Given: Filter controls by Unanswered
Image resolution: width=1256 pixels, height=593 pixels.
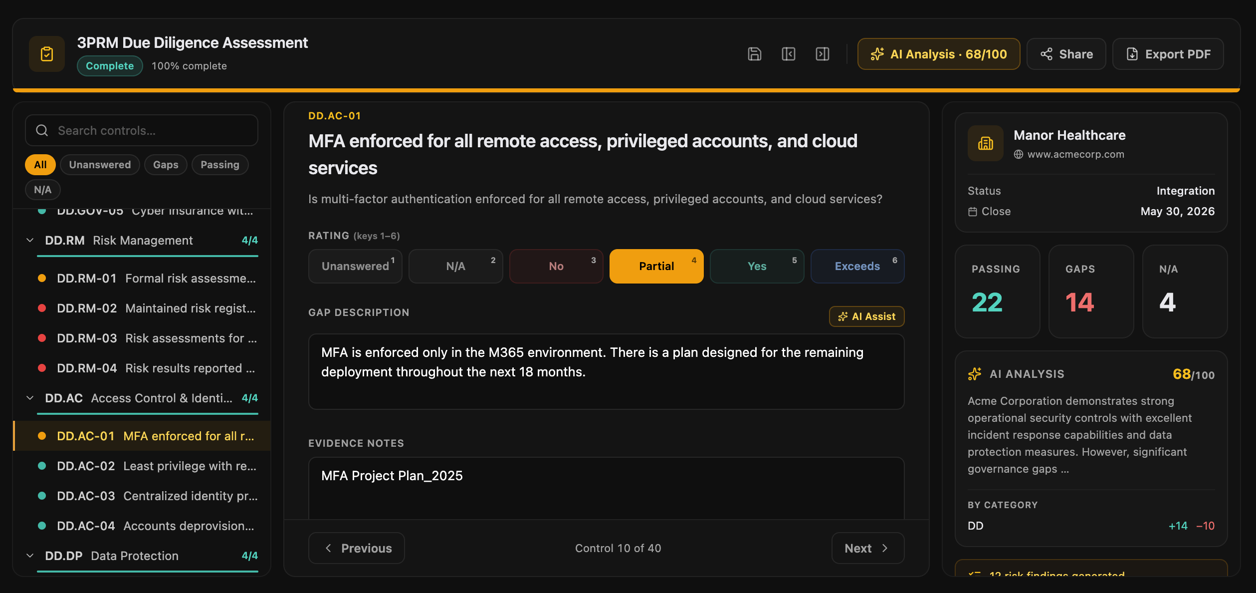Looking at the screenshot, I should click(100, 165).
